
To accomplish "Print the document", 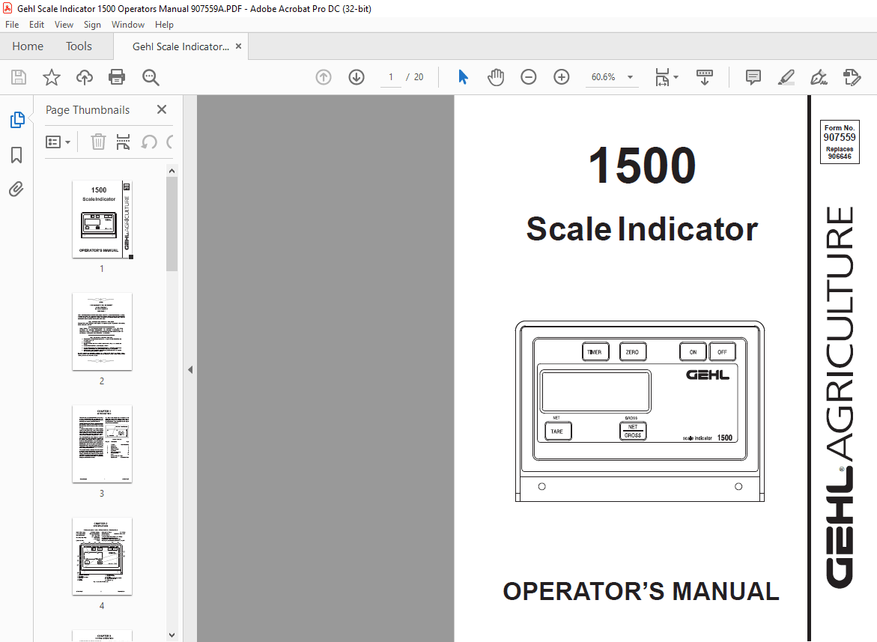I will pos(117,76).
